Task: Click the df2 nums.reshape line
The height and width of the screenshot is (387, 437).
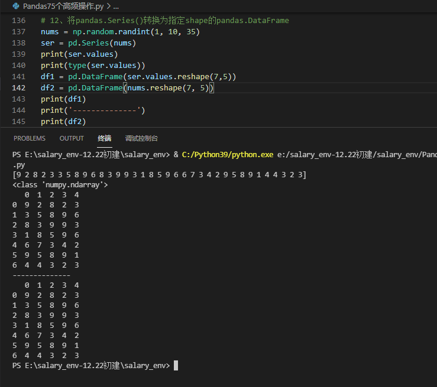Action: pos(127,88)
